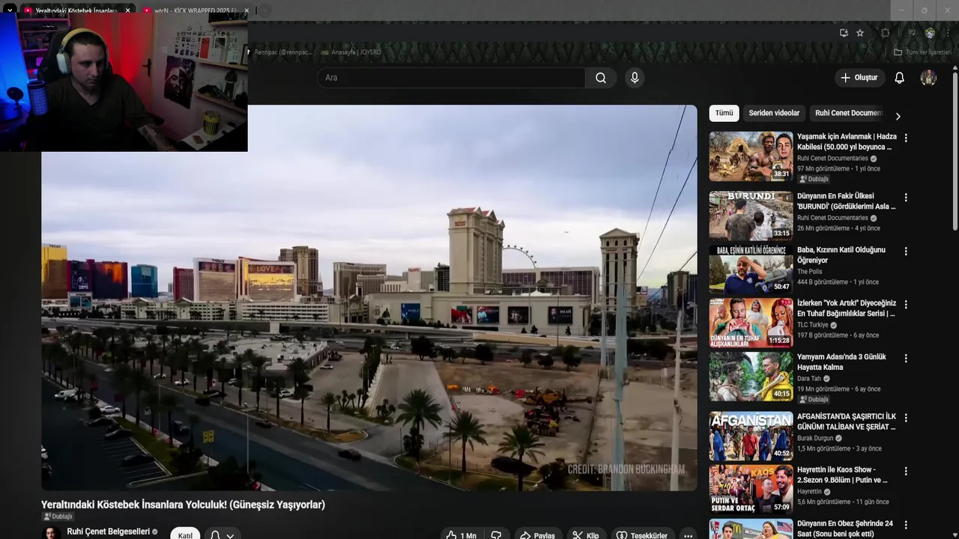Open the TLC Türkiye 1:15:28 thumbnail
Viewport: 959px width, 539px height.
(751, 323)
